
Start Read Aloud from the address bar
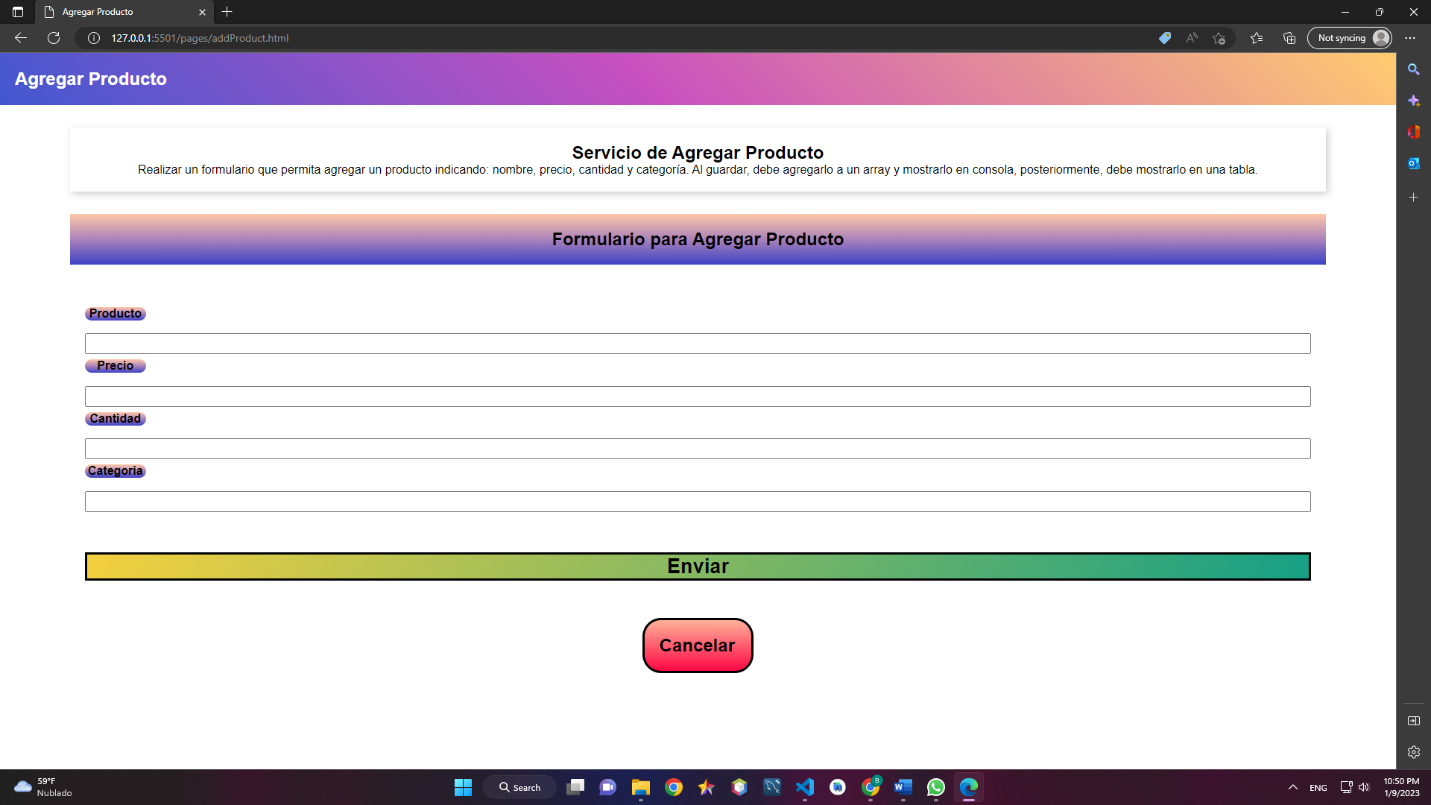click(1191, 38)
